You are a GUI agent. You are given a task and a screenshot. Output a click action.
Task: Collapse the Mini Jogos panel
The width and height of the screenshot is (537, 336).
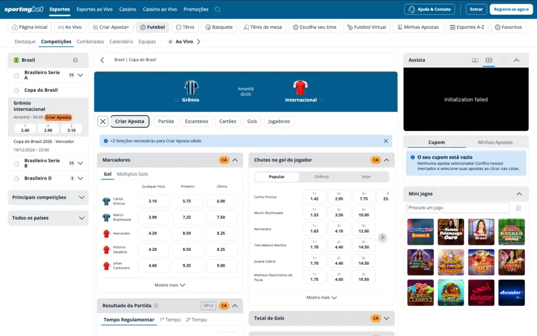(519, 194)
